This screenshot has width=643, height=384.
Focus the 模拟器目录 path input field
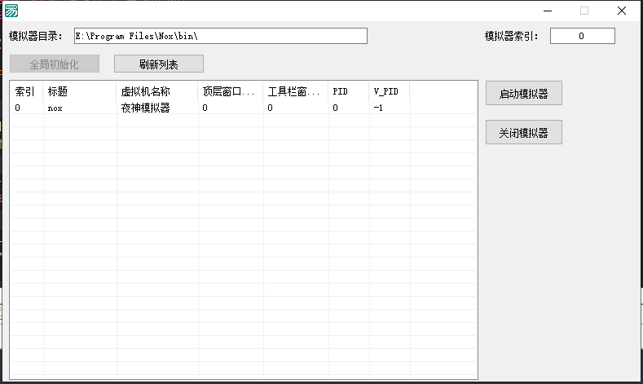pyautogui.click(x=221, y=36)
